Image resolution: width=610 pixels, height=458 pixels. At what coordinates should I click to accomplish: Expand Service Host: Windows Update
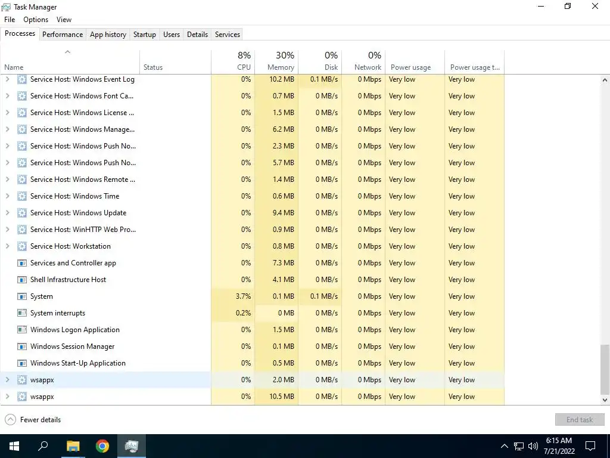pos(7,213)
